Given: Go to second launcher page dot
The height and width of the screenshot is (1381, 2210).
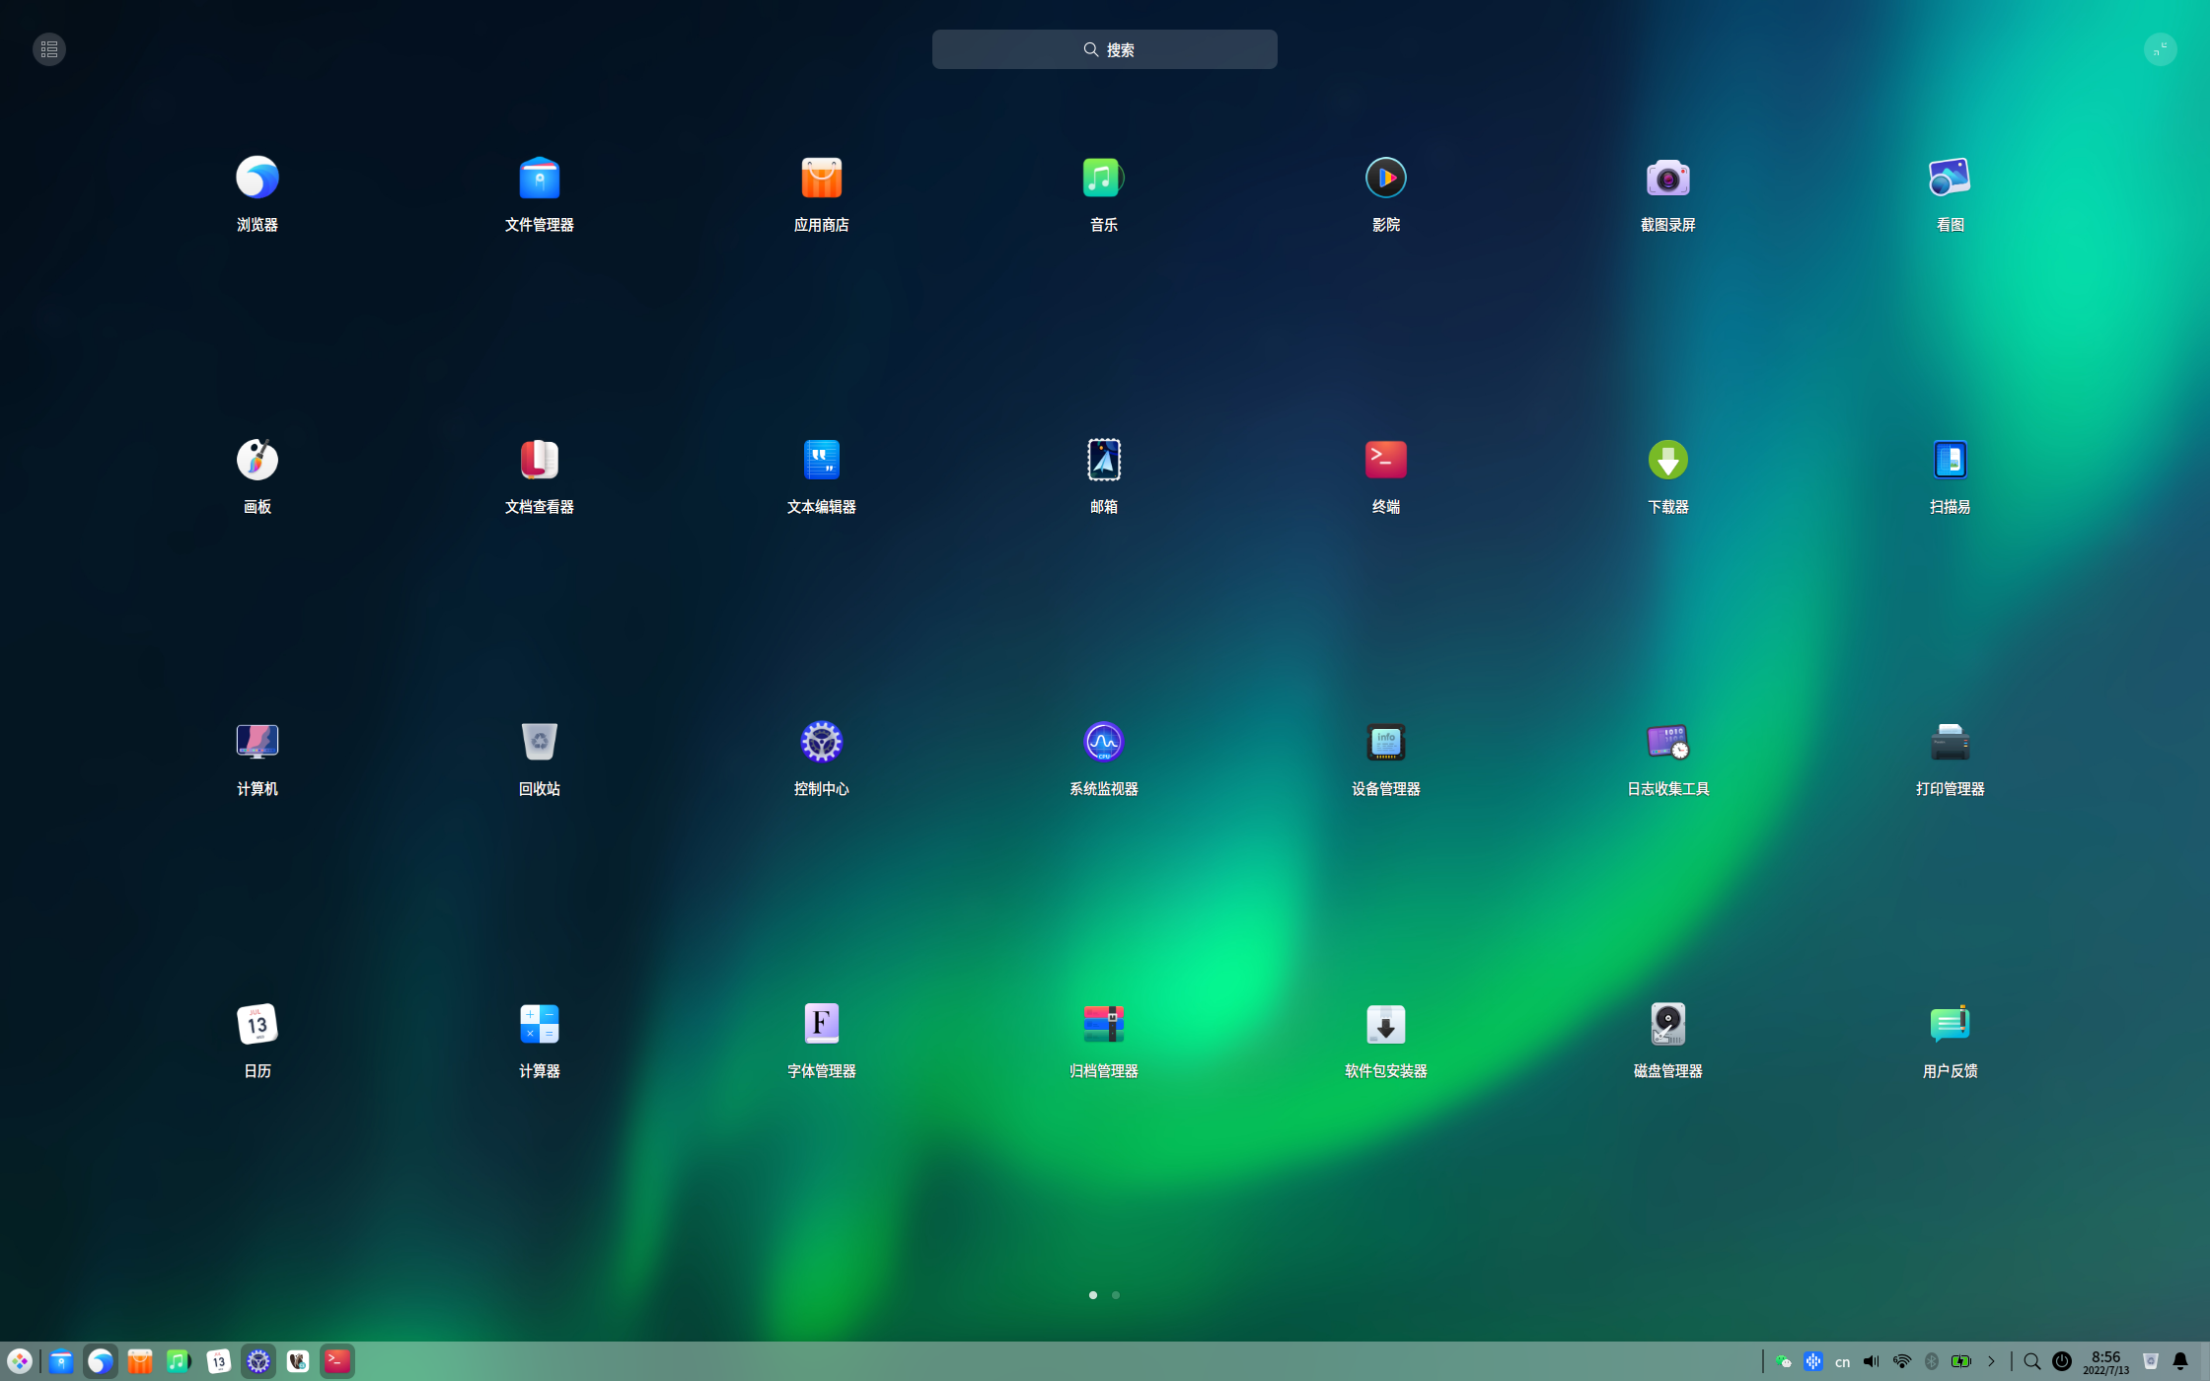Looking at the screenshot, I should click(x=1116, y=1295).
